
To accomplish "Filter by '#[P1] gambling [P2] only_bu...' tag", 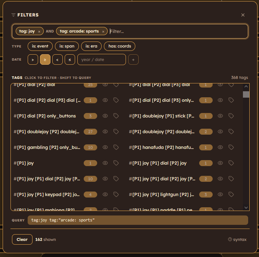I will (x=47, y=147).
